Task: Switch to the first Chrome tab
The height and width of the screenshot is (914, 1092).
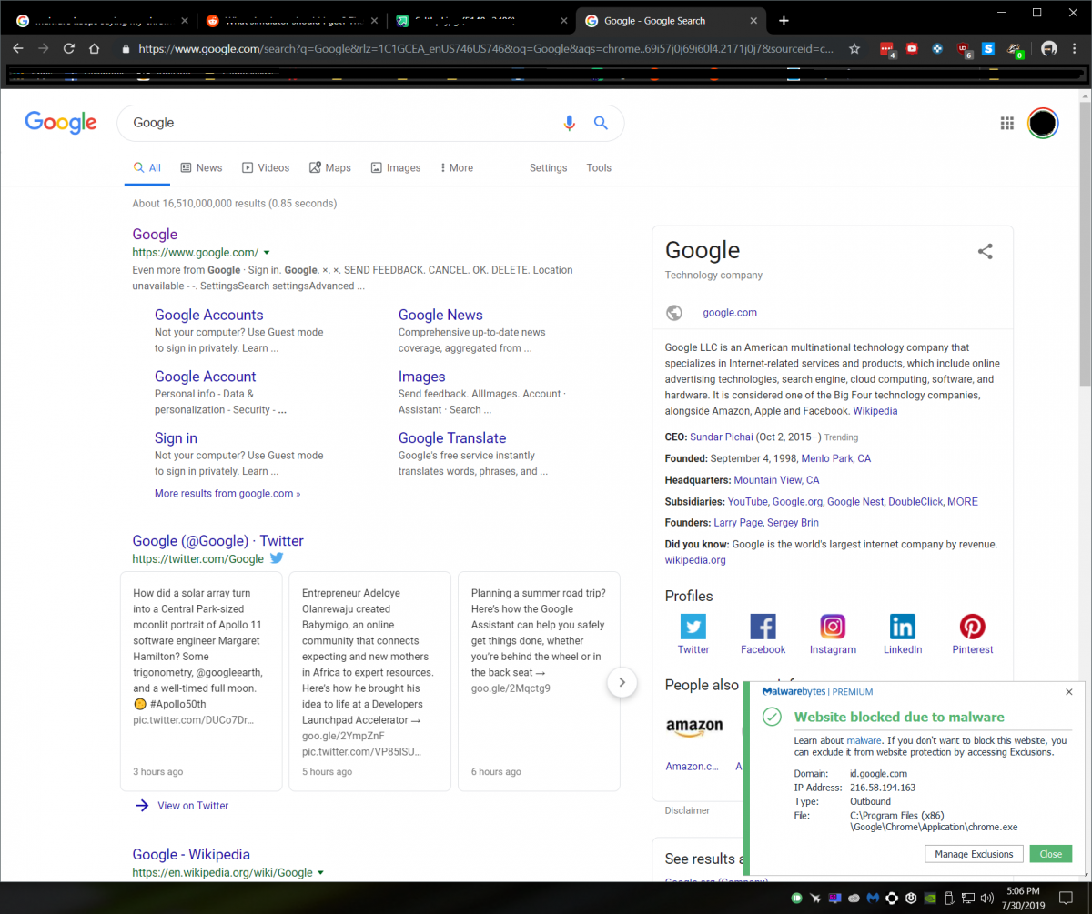Action: click(x=100, y=21)
